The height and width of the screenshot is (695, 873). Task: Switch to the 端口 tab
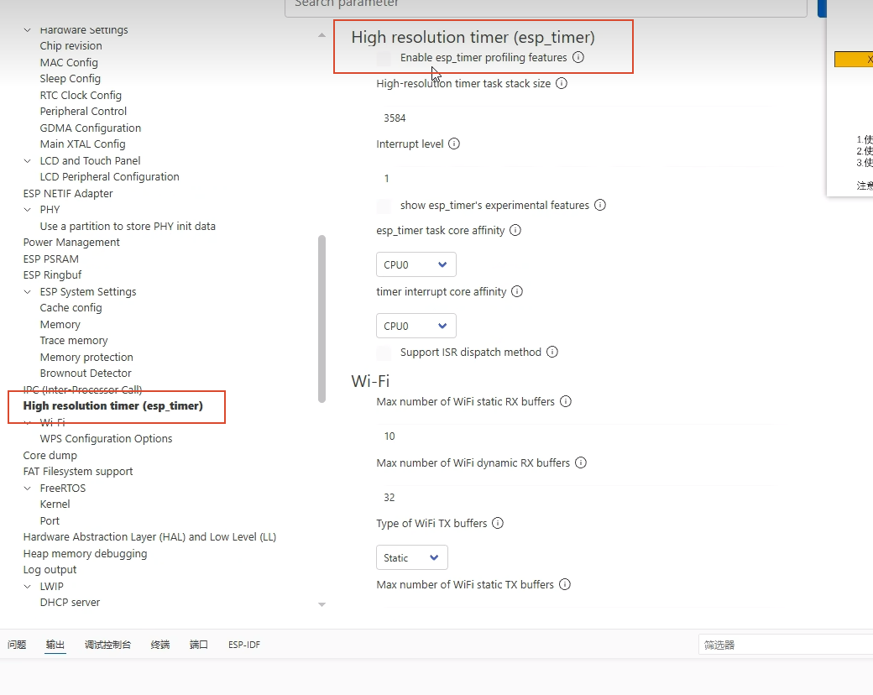(x=199, y=645)
